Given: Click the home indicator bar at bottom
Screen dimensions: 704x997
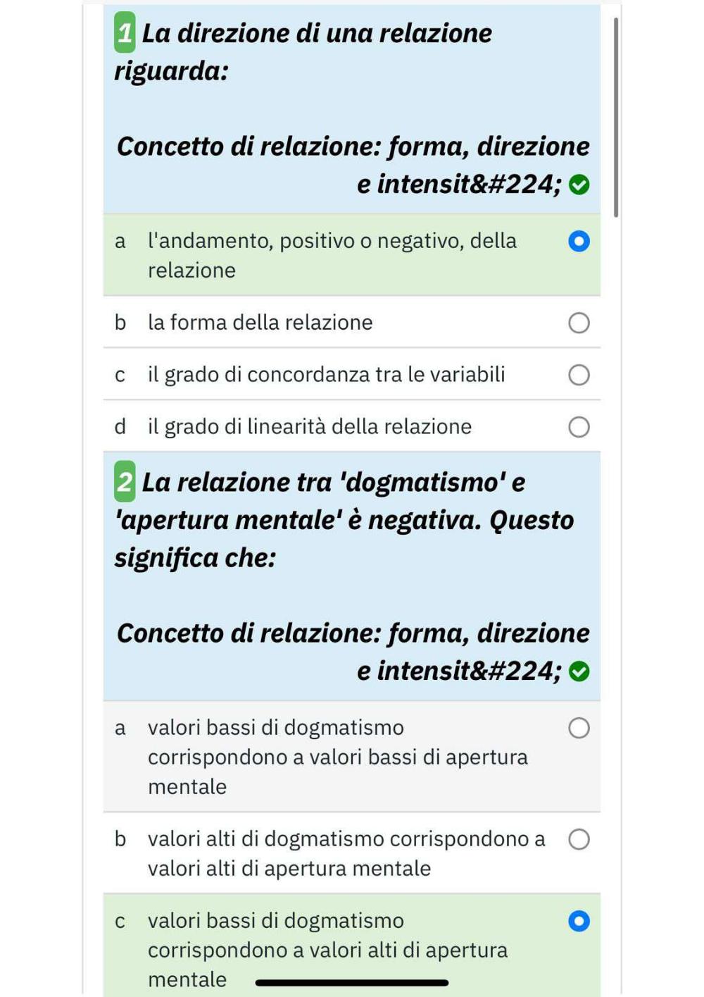Looking at the screenshot, I should click(x=352, y=983).
